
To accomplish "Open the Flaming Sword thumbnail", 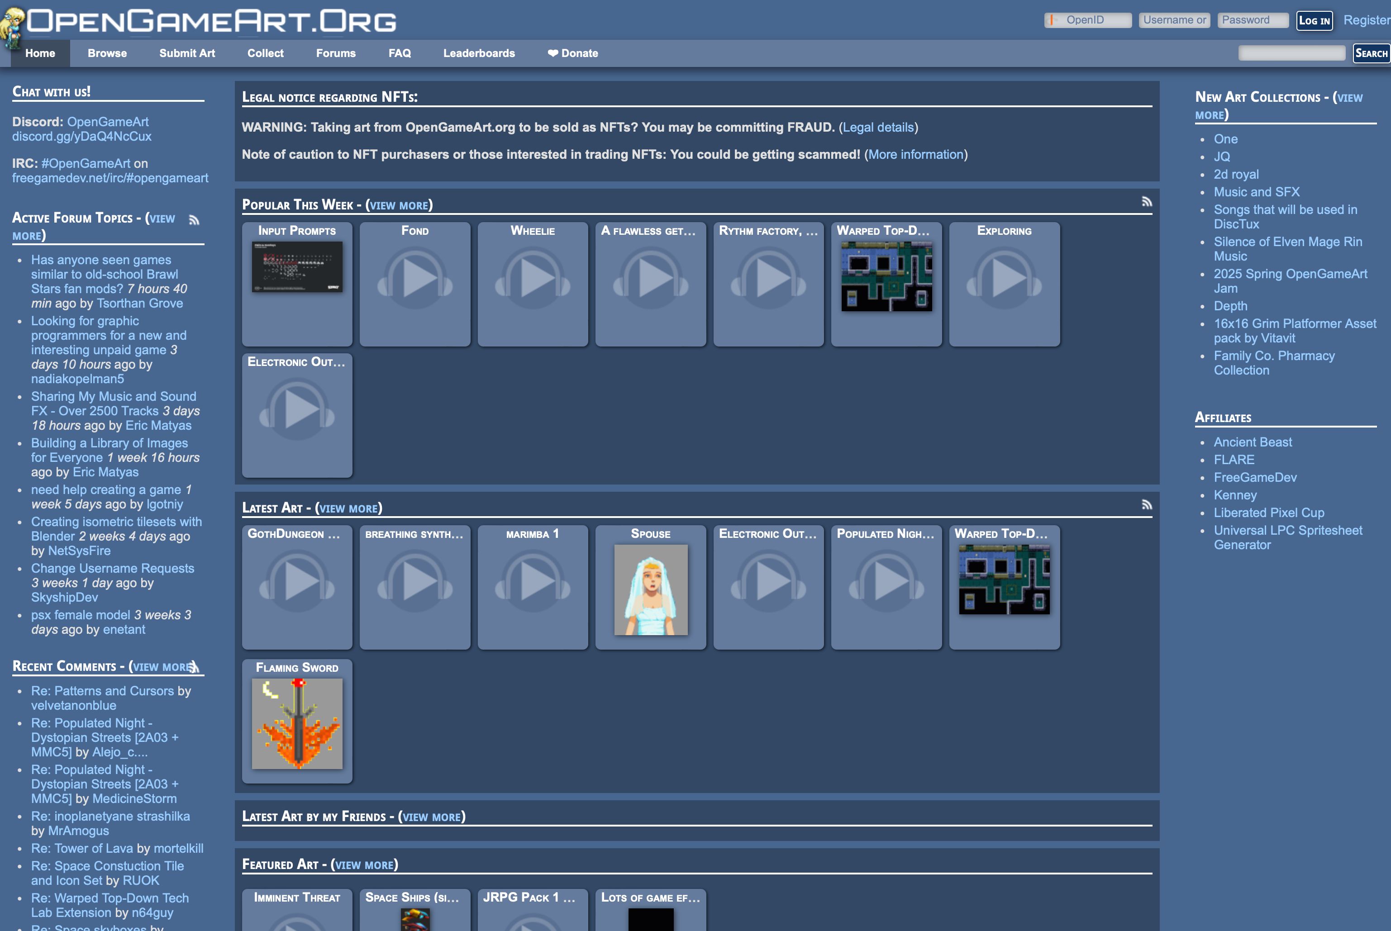I will [297, 723].
